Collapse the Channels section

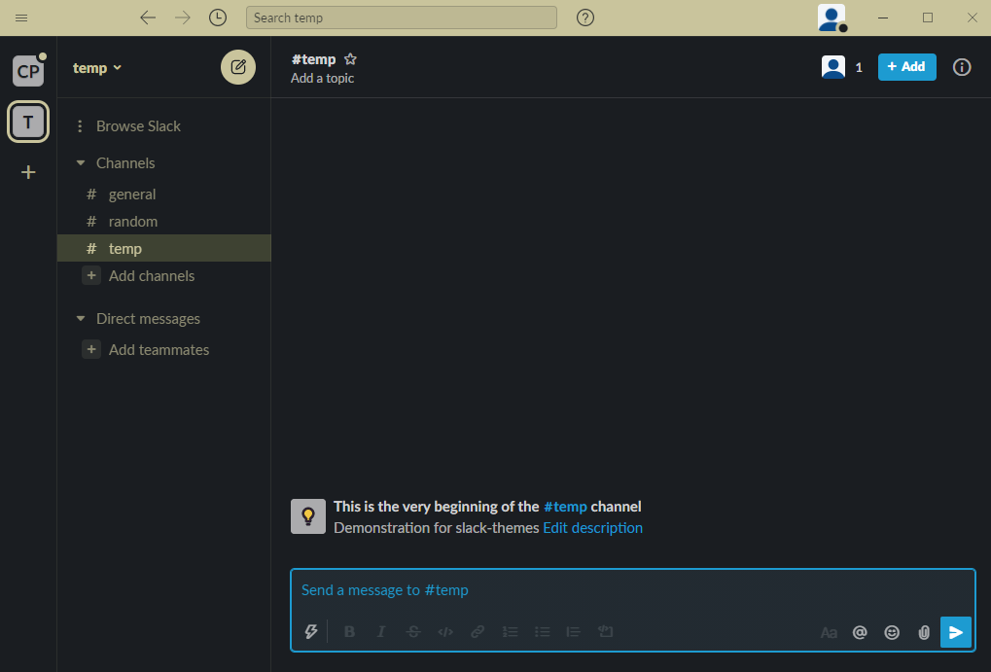click(x=81, y=163)
